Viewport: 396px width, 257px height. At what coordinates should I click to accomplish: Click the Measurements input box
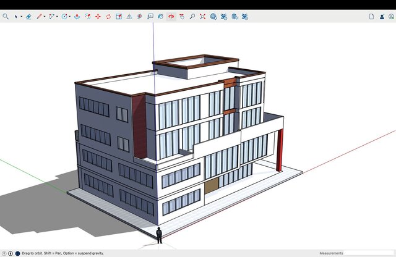click(369, 253)
